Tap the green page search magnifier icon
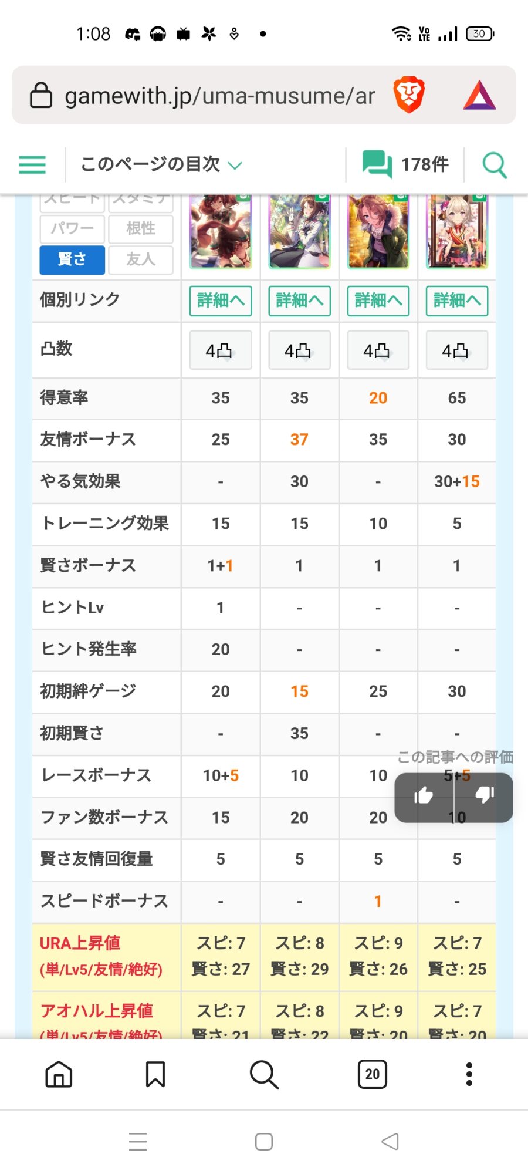The height and width of the screenshot is (1174, 528). tap(494, 165)
